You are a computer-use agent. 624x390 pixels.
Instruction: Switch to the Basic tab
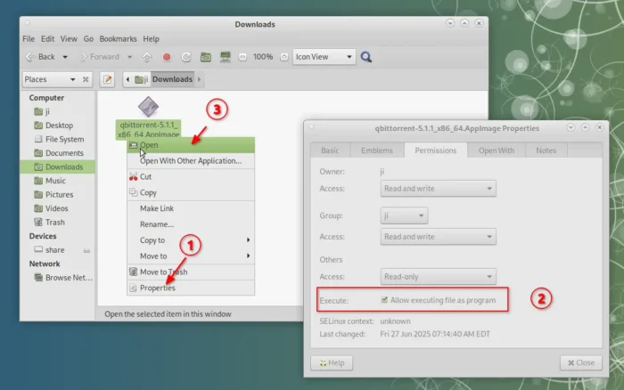[x=330, y=150]
